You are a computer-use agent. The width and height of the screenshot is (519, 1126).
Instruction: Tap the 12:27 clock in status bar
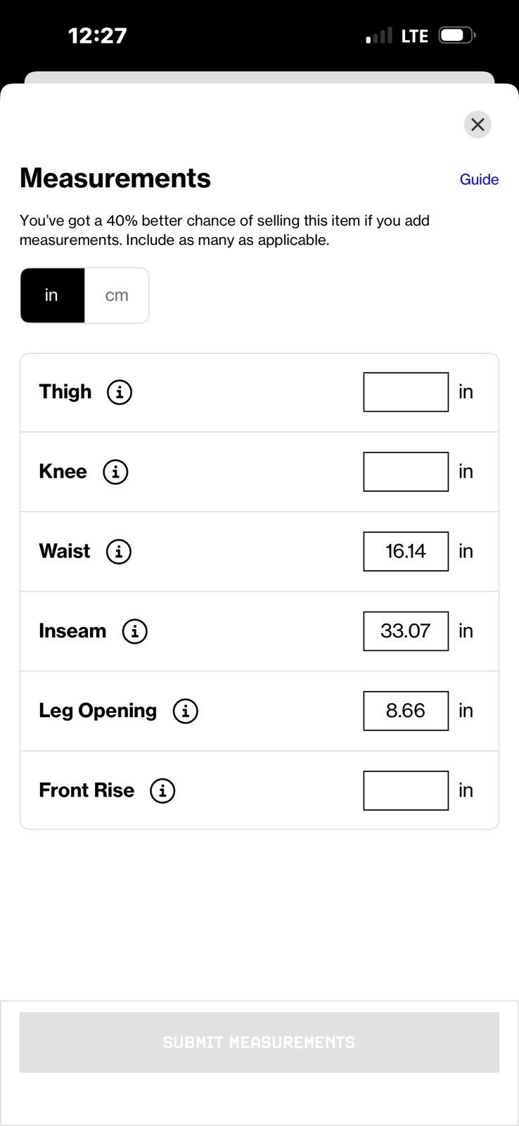pyautogui.click(x=98, y=36)
